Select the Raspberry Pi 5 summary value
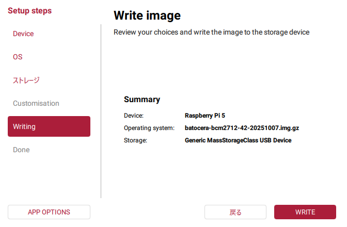 [205, 116]
